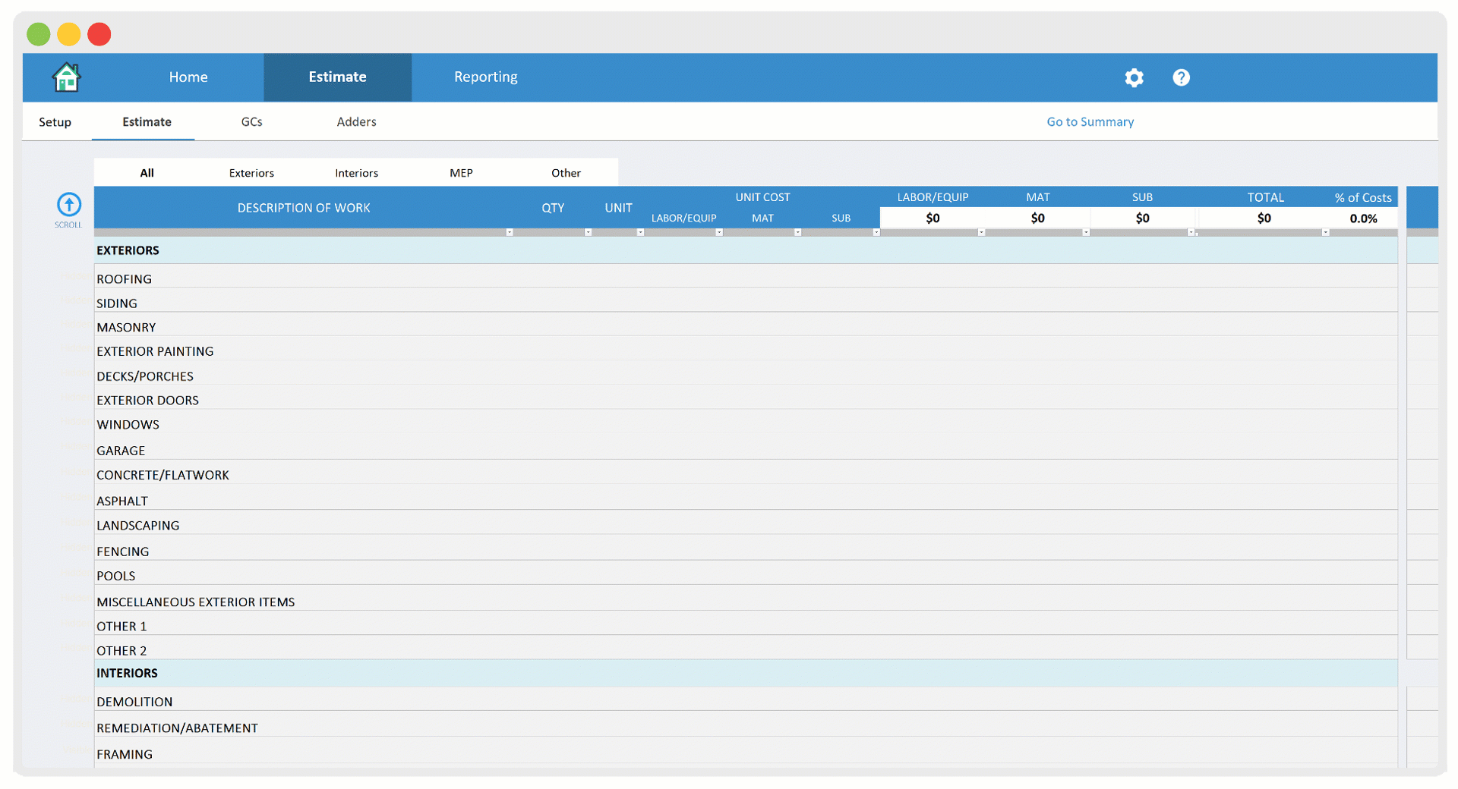
Task: Filter to Other category
Action: pyautogui.click(x=566, y=173)
